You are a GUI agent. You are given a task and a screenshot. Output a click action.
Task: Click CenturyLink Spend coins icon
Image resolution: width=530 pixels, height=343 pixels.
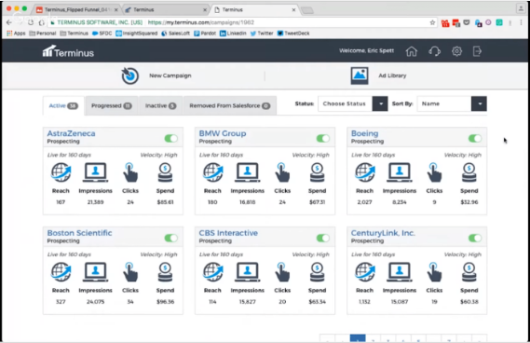click(x=469, y=271)
